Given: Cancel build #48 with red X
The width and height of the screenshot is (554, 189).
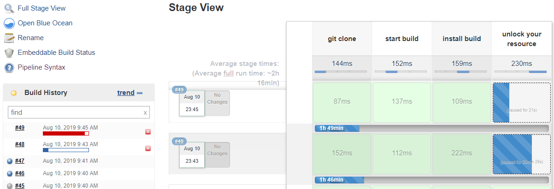Looking at the screenshot, I should [x=148, y=148].
